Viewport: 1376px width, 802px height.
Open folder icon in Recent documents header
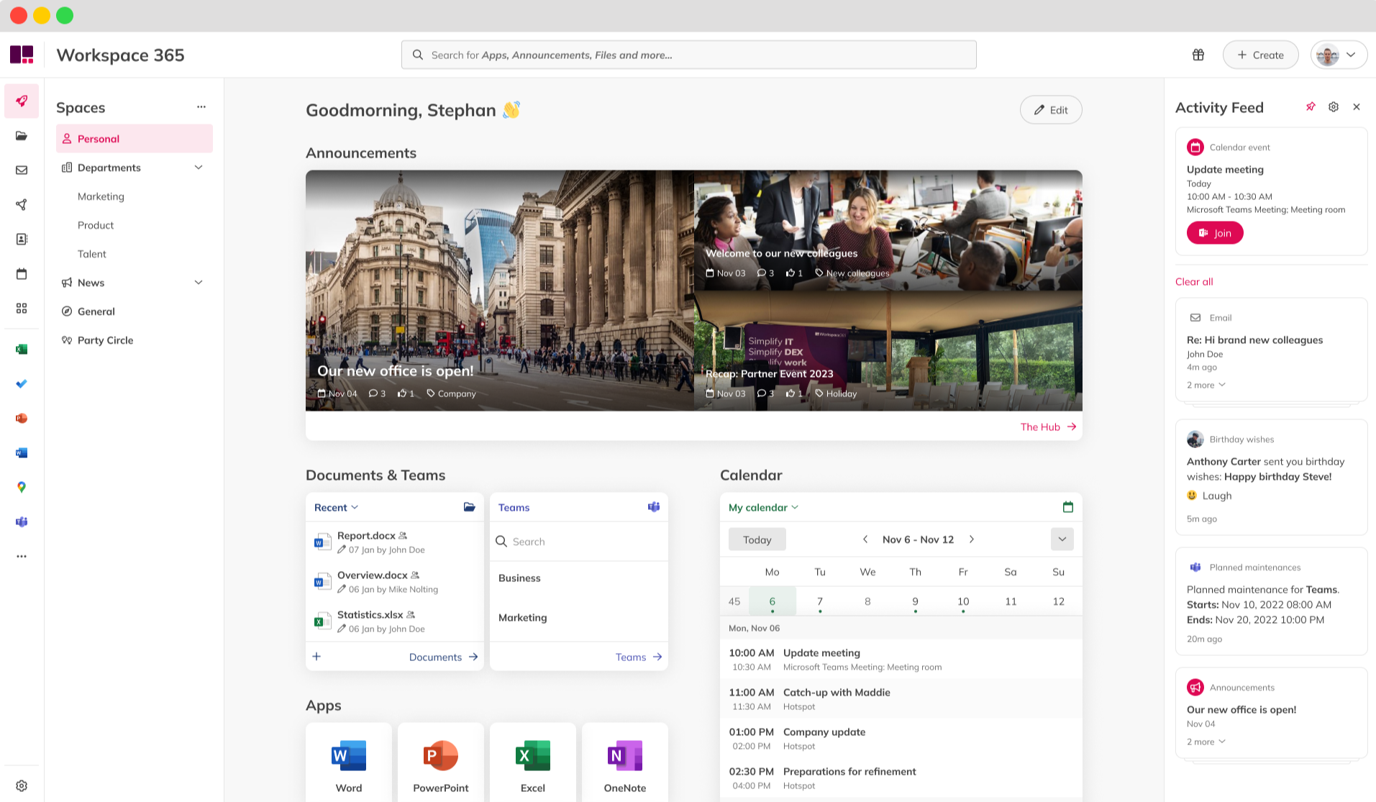[x=470, y=506]
